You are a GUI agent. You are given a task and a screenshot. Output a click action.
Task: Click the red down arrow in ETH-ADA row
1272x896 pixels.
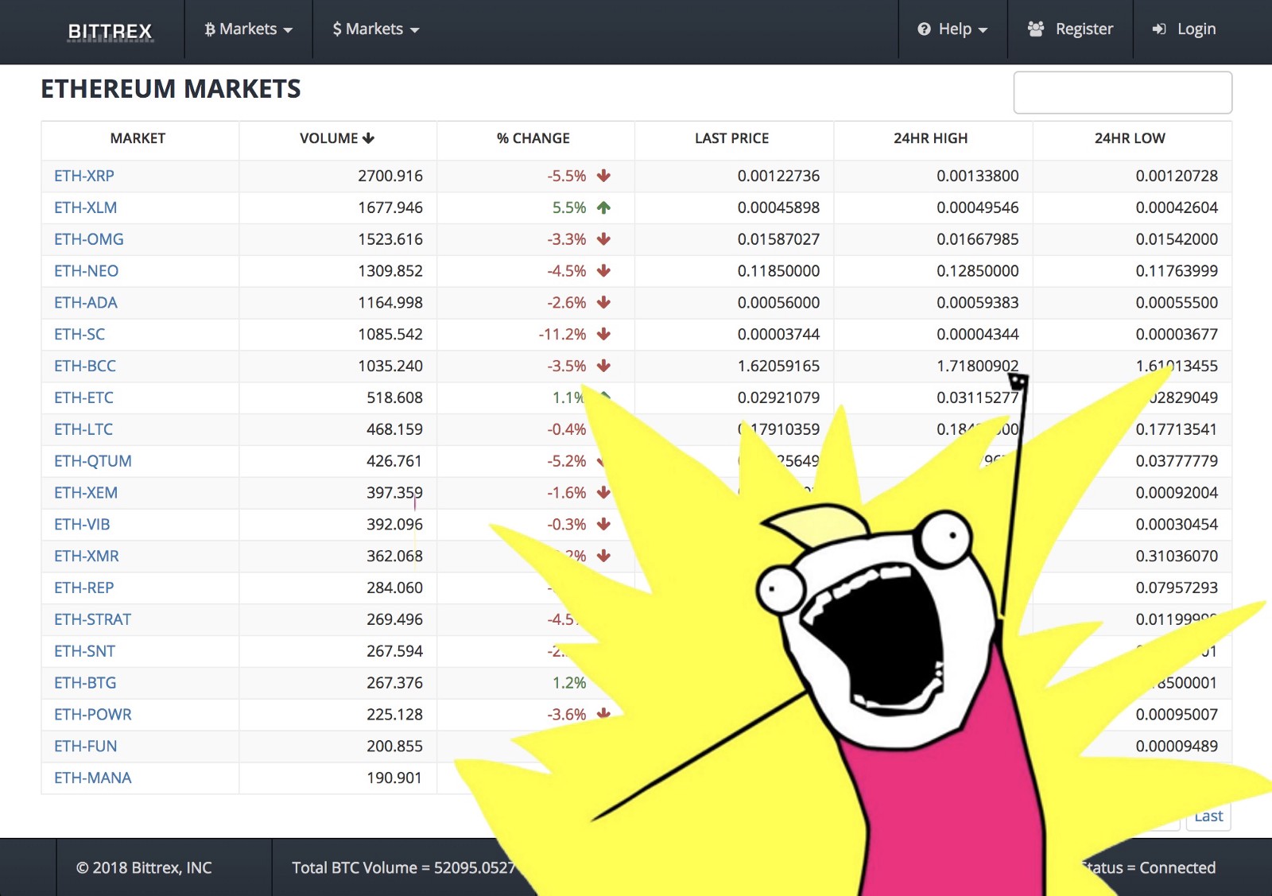pyautogui.click(x=604, y=303)
